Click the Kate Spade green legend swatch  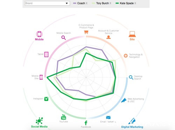117,3
